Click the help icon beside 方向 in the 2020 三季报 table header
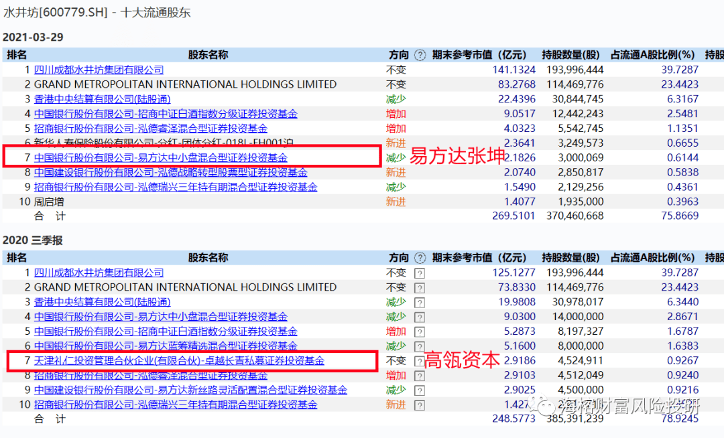 [420, 259]
